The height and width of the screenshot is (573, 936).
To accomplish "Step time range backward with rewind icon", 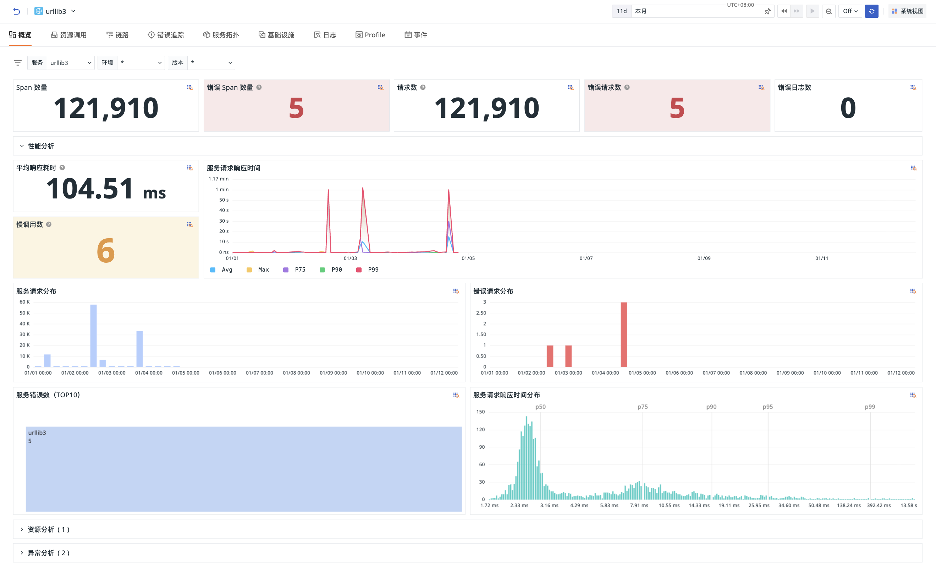I will (x=784, y=11).
